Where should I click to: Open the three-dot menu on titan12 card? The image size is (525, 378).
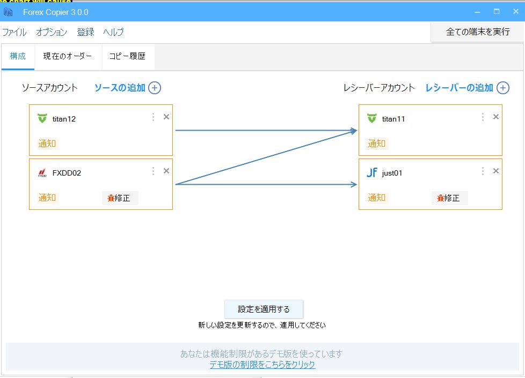[x=153, y=117]
